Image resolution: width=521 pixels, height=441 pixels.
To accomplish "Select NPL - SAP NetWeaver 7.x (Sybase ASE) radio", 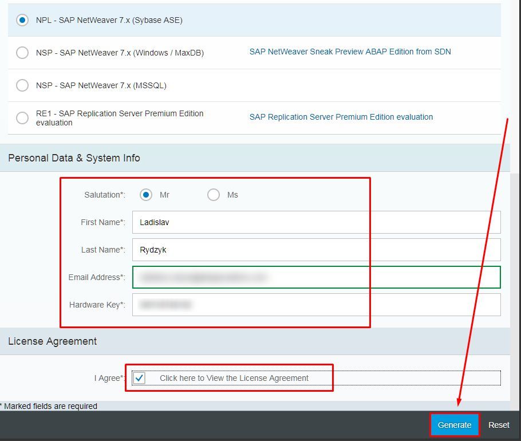I will [22, 20].
